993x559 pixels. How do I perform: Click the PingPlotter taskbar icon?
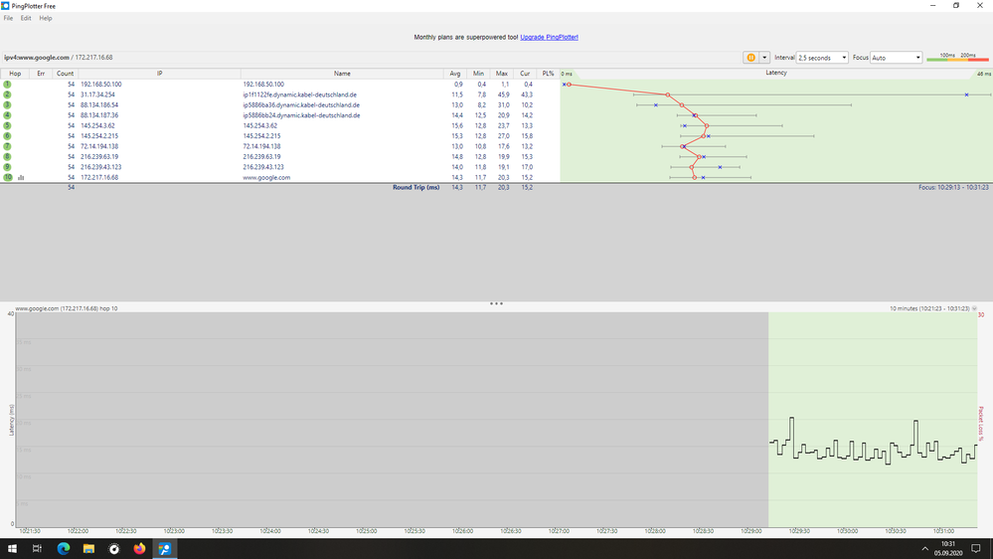[165, 549]
